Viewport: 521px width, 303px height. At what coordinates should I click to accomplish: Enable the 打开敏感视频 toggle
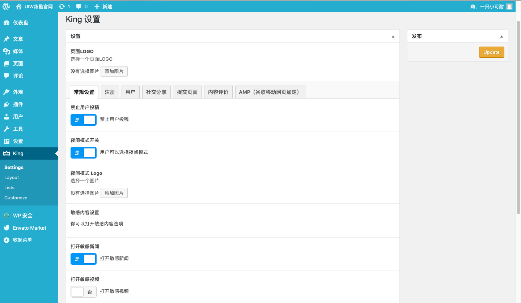(x=84, y=292)
